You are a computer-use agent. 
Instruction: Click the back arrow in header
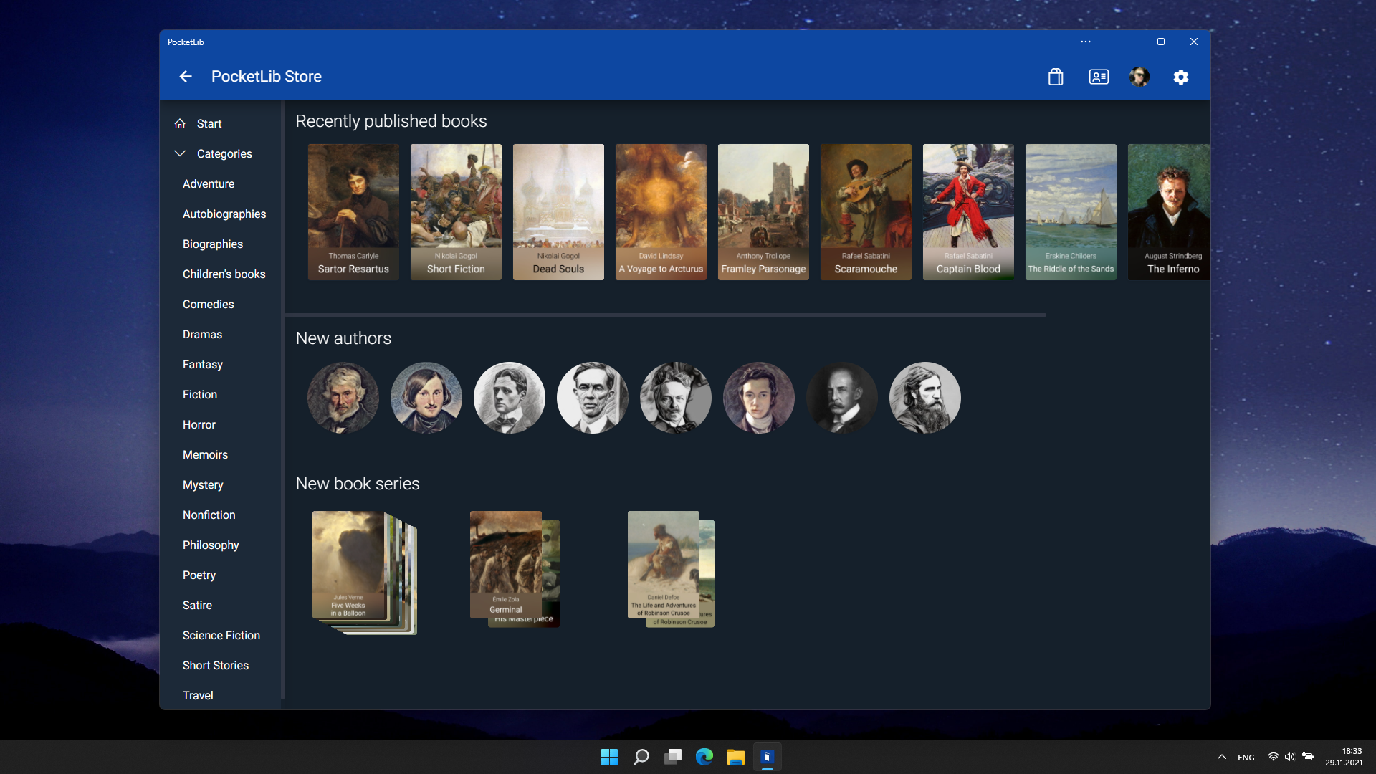pyautogui.click(x=186, y=77)
